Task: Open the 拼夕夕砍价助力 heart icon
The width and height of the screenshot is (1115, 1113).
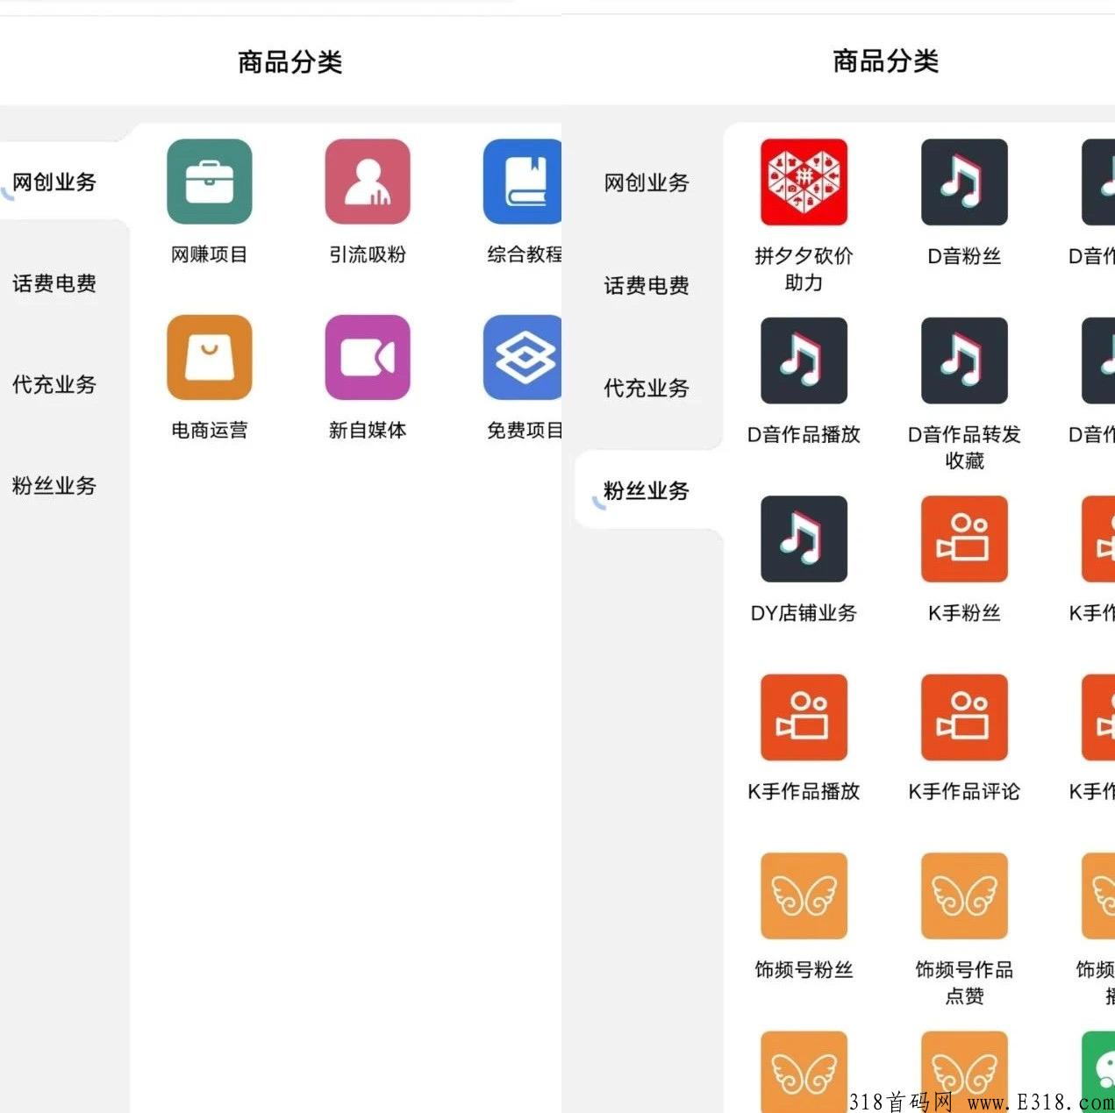Action: tap(804, 182)
